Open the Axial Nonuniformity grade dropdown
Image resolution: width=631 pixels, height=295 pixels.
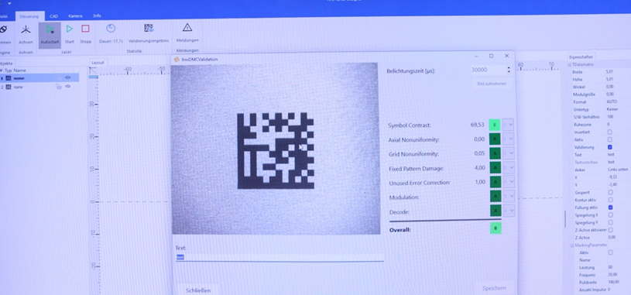click(509, 139)
